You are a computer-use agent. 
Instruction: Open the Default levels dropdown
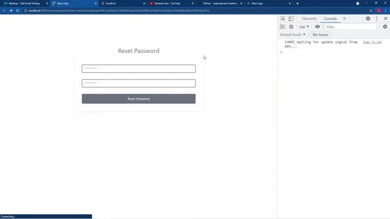pos(292,35)
